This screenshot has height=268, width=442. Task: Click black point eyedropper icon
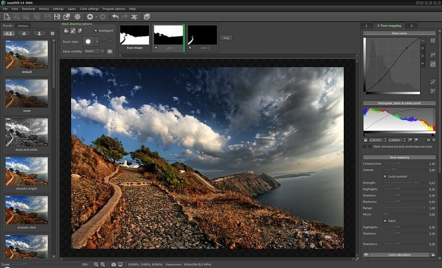[410, 140]
